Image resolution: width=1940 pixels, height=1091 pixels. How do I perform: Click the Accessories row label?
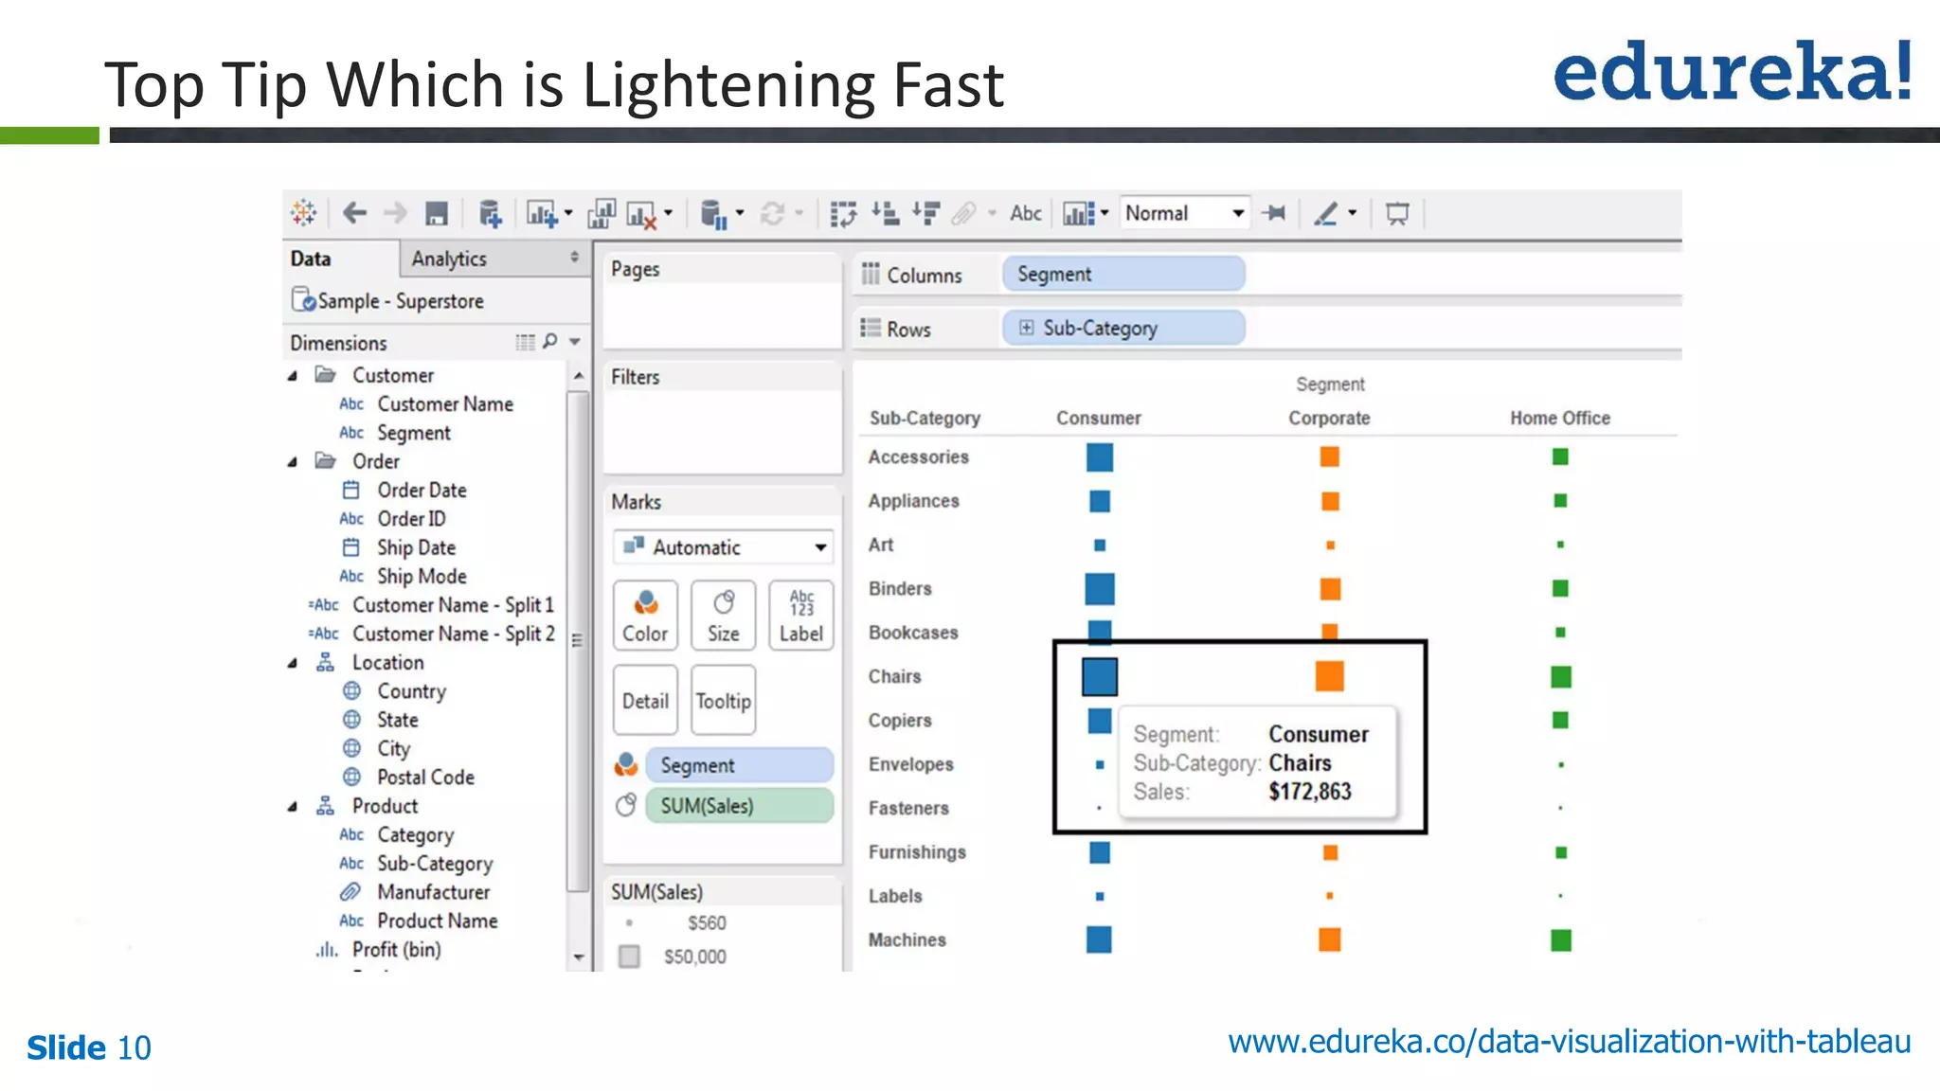[919, 456]
